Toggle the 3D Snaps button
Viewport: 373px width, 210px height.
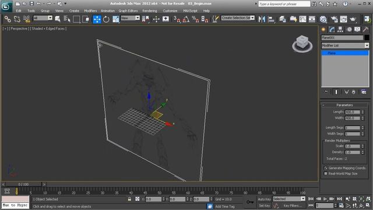[177, 19]
